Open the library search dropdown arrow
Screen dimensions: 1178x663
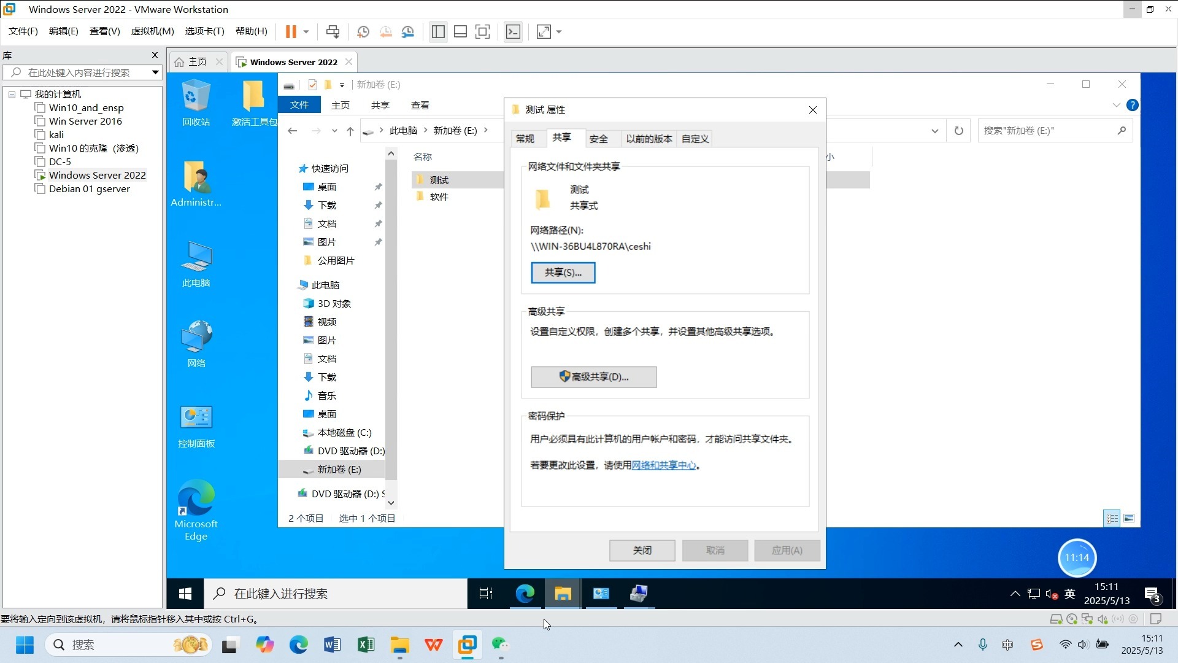[155, 72]
